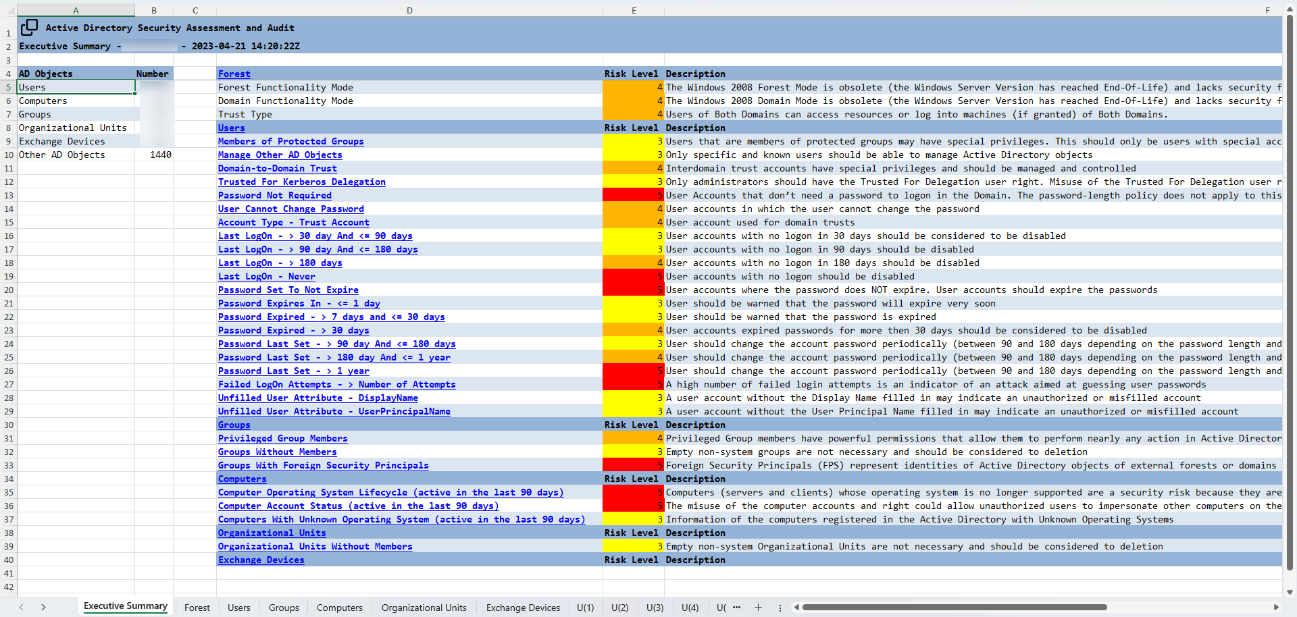
Task: Select the Exchange Devices cell in column A
Action: coord(76,141)
